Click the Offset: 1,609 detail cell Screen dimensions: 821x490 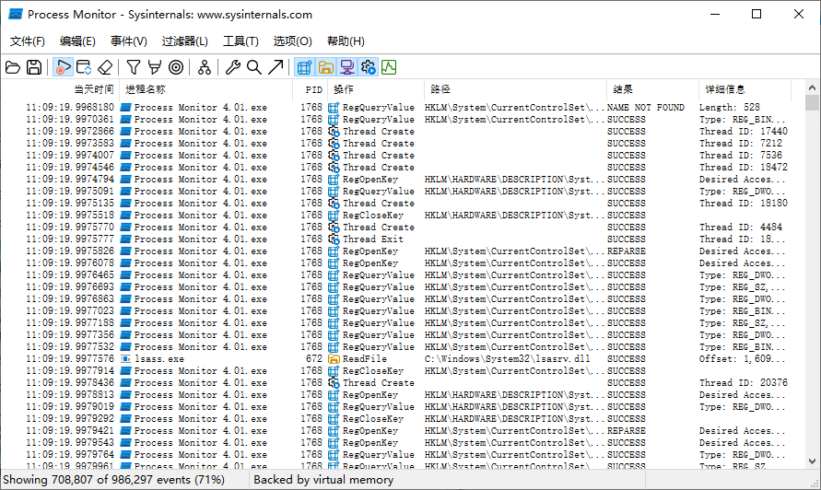click(742, 359)
